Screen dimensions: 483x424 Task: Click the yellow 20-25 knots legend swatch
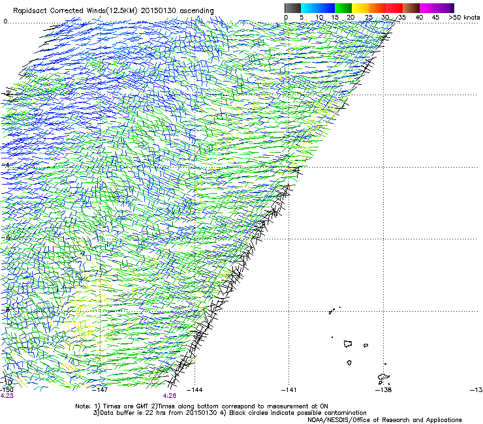(360, 8)
